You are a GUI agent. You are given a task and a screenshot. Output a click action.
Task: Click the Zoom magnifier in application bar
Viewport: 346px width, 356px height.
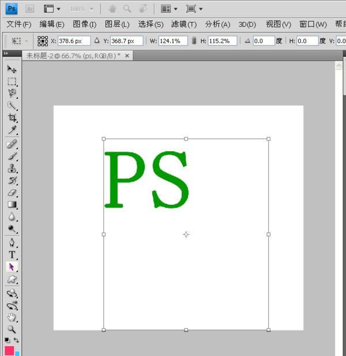point(127,9)
